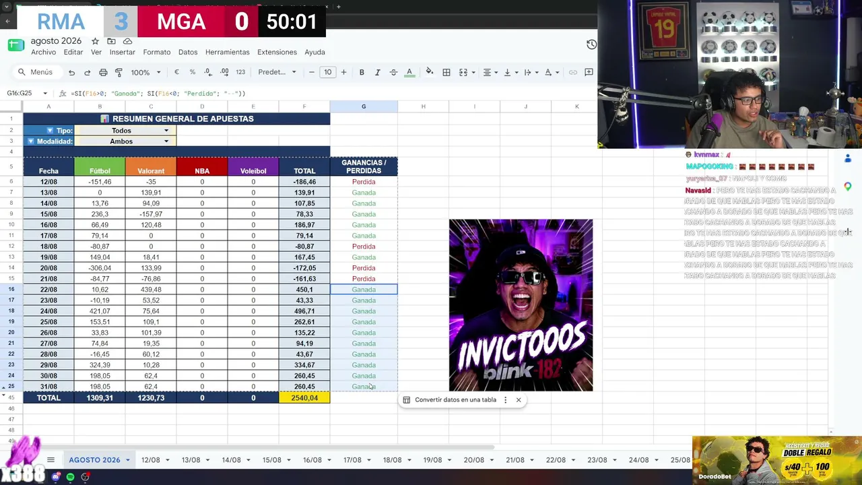Open horizontal align options

[x=487, y=73]
